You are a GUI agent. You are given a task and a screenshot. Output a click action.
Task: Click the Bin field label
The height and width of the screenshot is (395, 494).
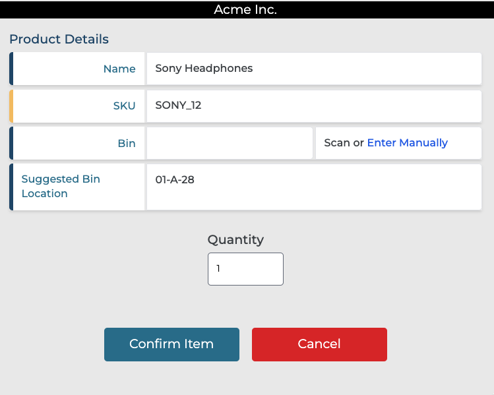[x=126, y=144]
